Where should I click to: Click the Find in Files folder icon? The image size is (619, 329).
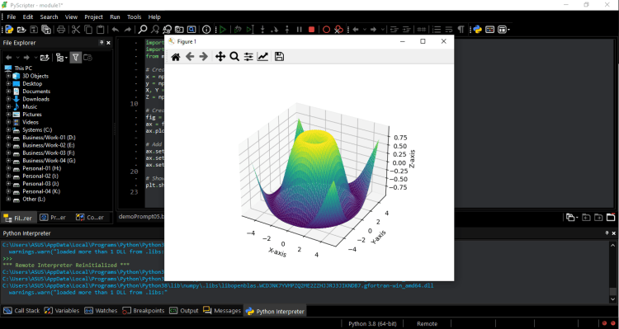[x=179, y=29]
